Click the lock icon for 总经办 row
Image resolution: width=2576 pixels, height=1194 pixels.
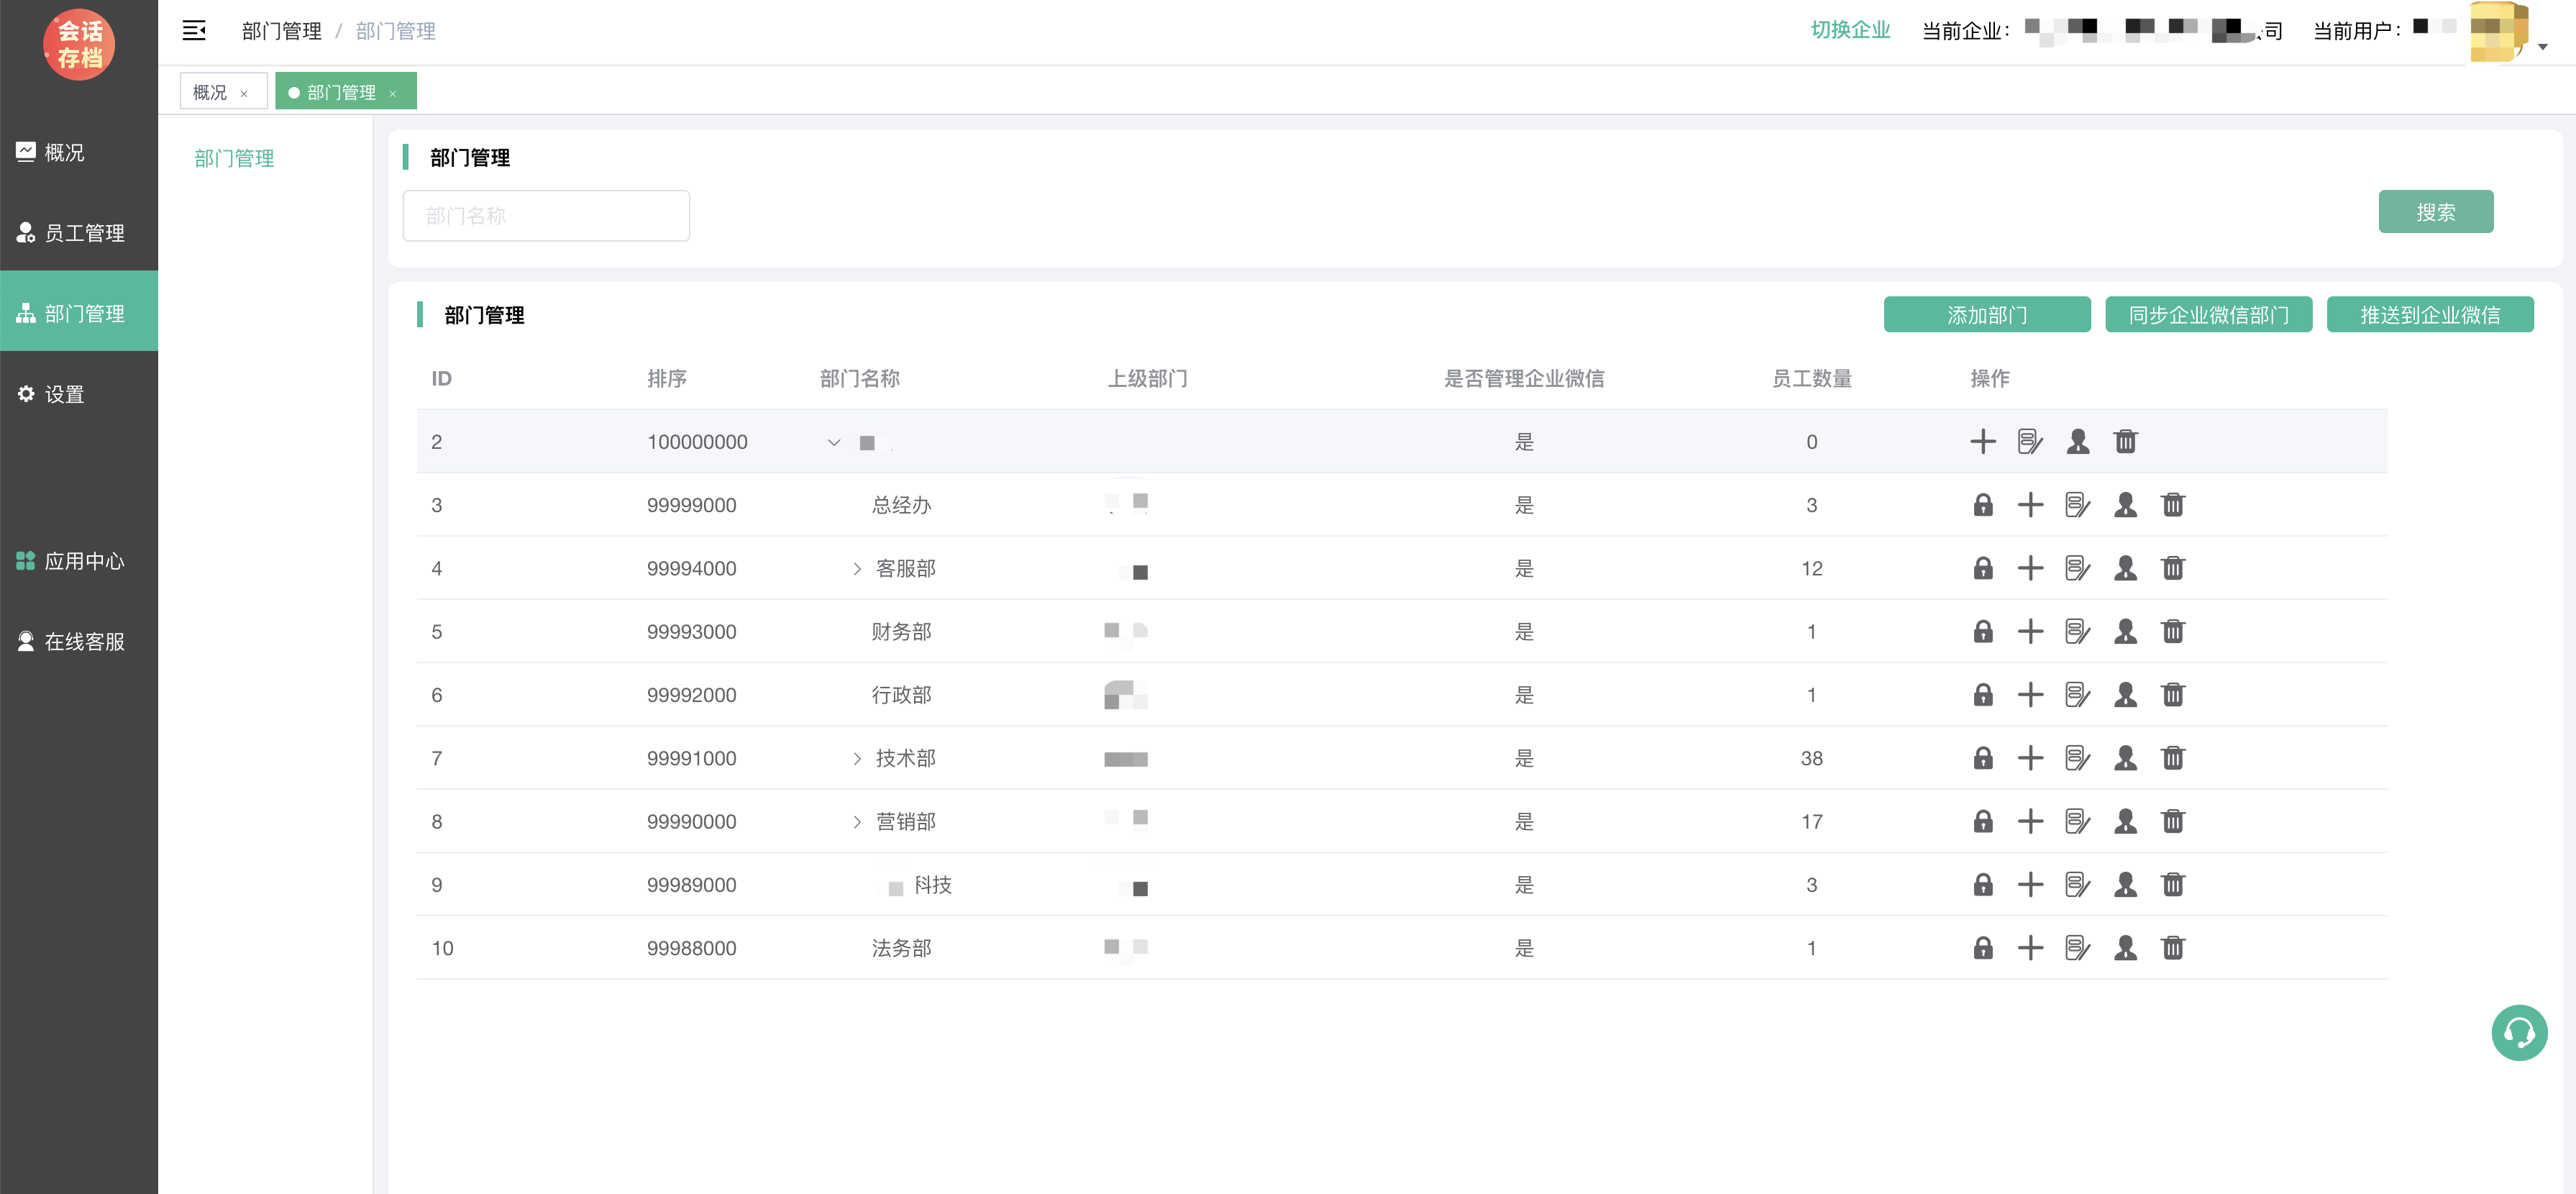pyautogui.click(x=1982, y=505)
